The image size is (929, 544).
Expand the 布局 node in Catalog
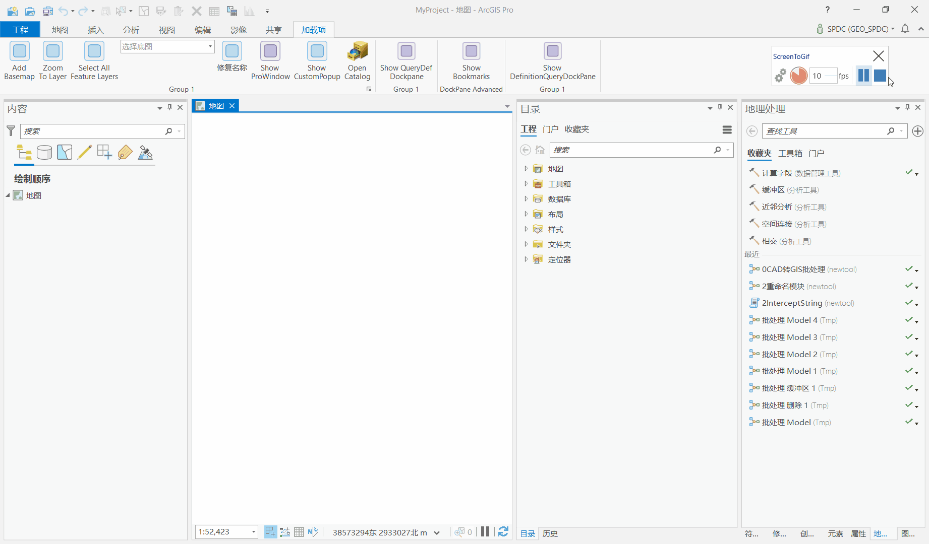526,214
